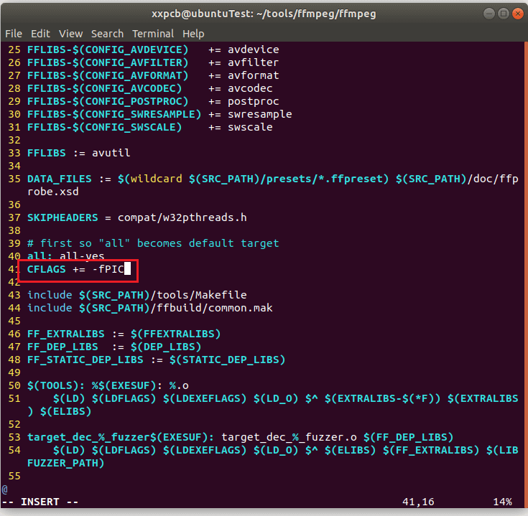
Task: Click 'FF_EXTRALIBS' on line 46
Action: pyautogui.click(x=65, y=334)
